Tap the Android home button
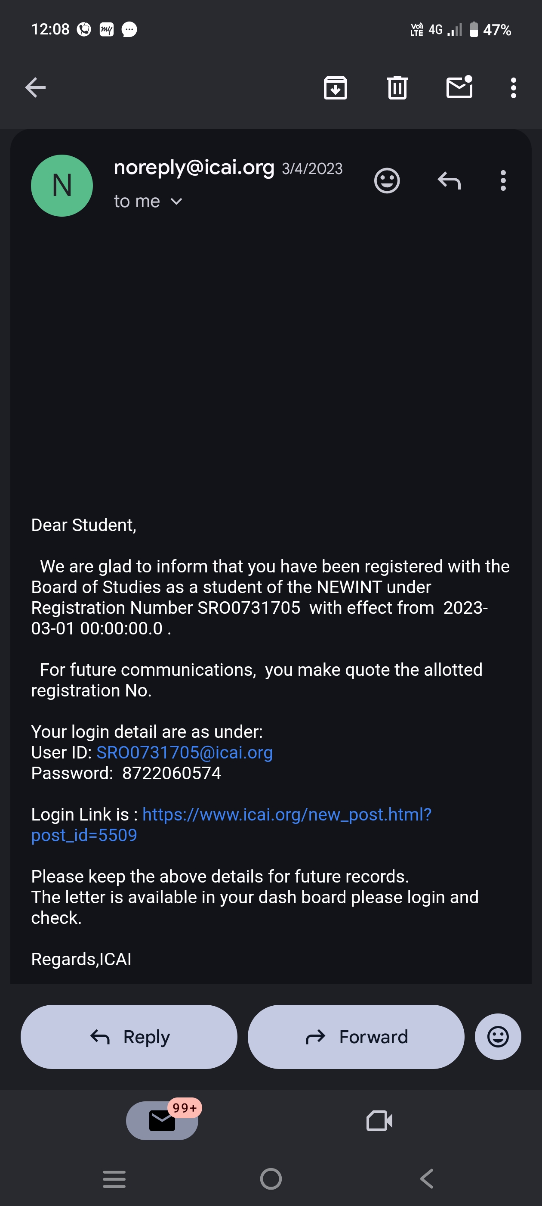The image size is (542, 1206). pyautogui.click(x=271, y=1179)
